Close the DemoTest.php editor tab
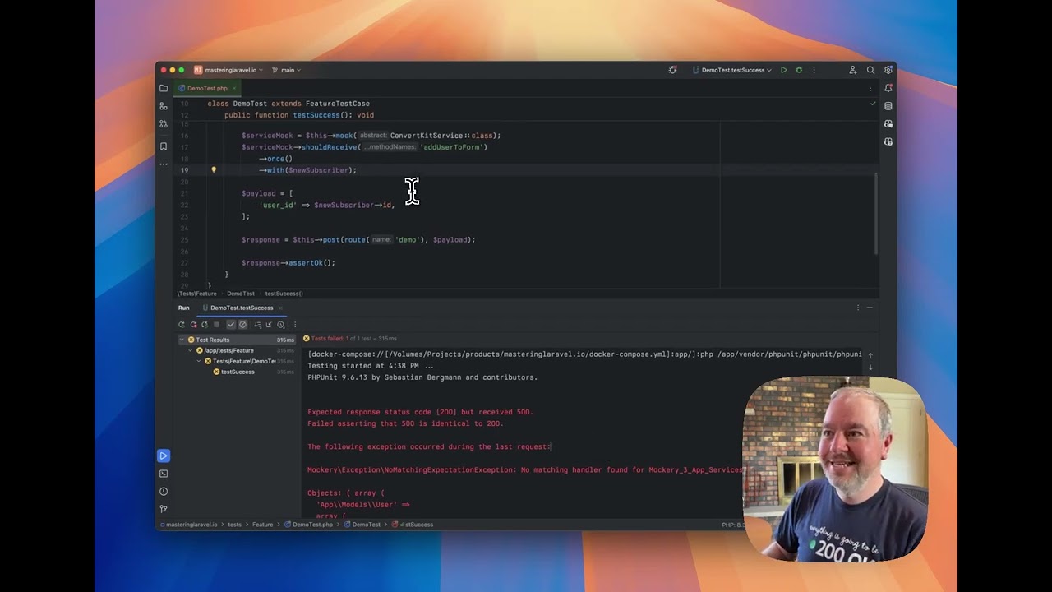The height and width of the screenshot is (592, 1052). (233, 88)
